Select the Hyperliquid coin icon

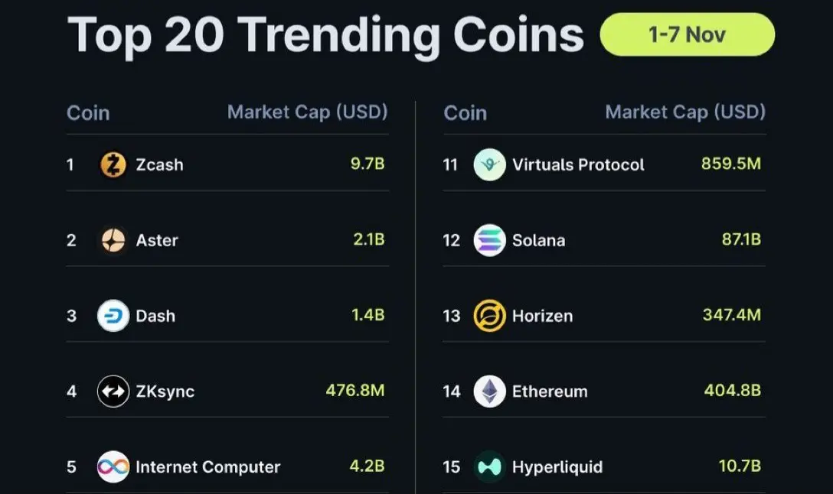click(x=489, y=467)
